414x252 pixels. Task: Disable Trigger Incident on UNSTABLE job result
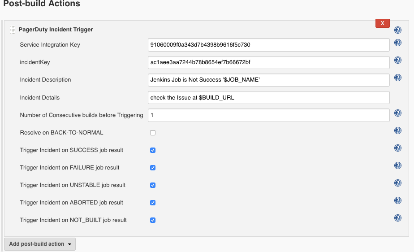(153, 185)
